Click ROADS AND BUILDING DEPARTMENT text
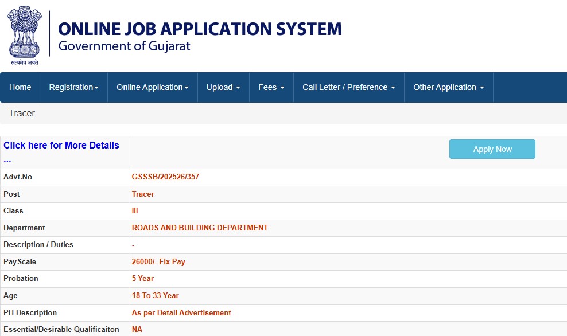 pyautogui.click(x=199, y=228)
